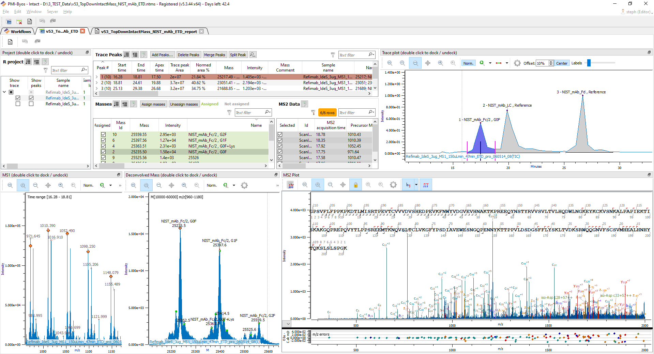This screenshot has width=654, height=354.
Task: Click Project panel text filter field
Action: 70,70
